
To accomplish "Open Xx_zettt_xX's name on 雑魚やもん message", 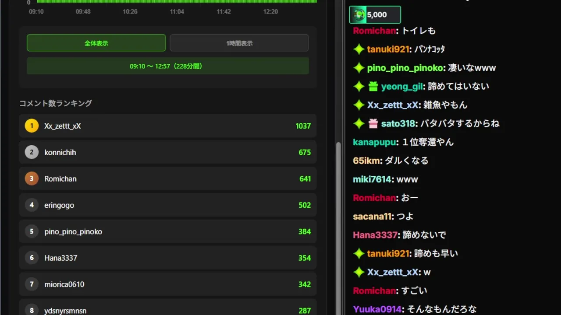I will pos(393,105).
